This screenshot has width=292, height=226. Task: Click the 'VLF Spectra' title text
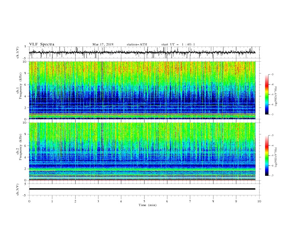pyautogui.click(x=42, y=44)
